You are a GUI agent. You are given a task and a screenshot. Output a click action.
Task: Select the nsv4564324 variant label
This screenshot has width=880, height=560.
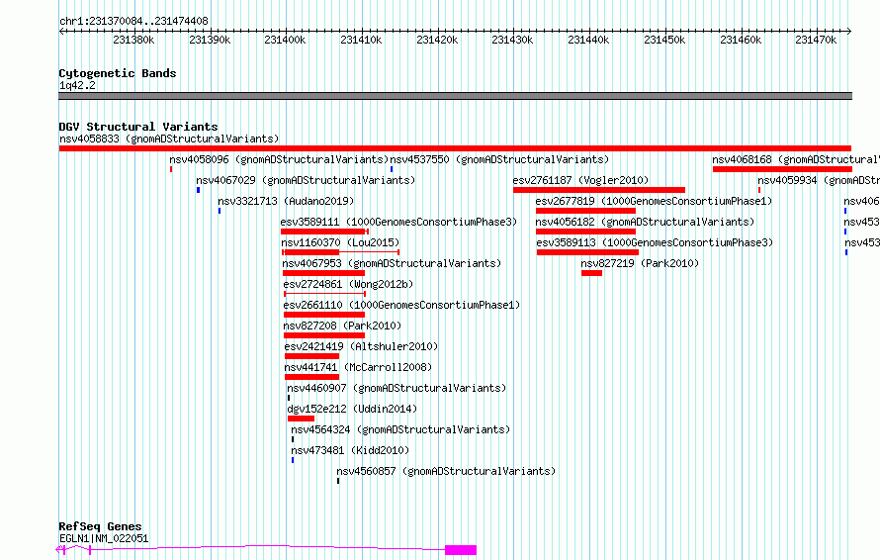(400, 429)
